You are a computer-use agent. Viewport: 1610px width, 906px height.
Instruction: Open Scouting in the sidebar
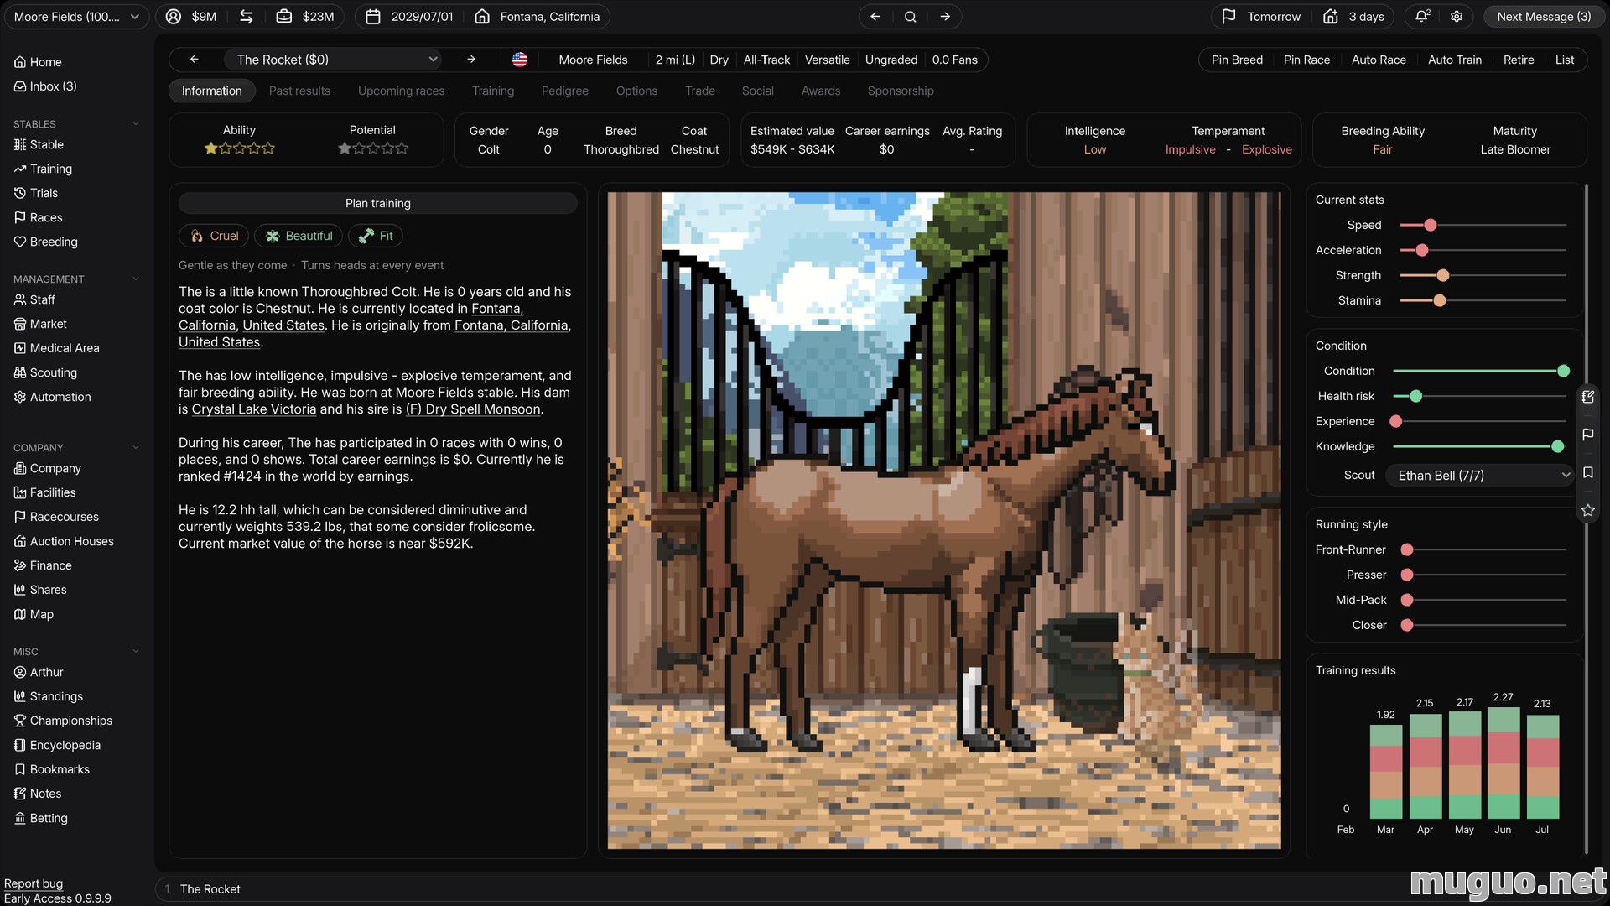point(45,372)
